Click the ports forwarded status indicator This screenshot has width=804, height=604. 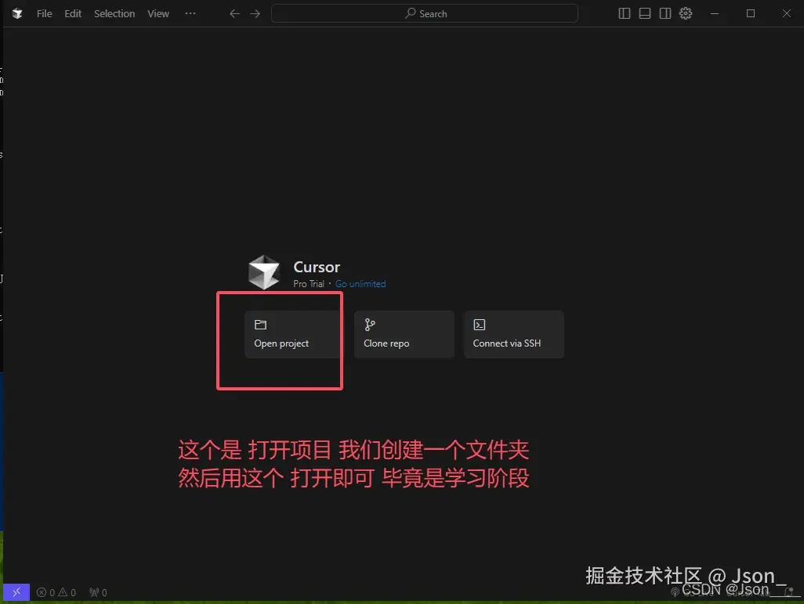click(98, 592)
